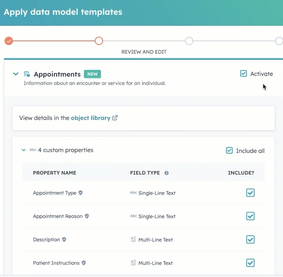Click the Appointments heading text
Image resolution: width=283 pixels, height=277 pixels.
[57, 74]
